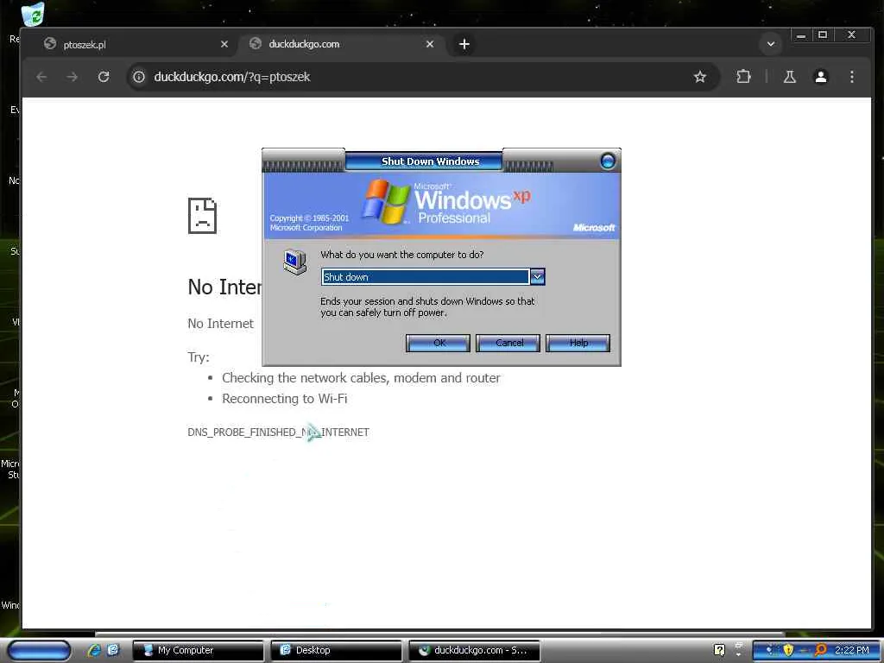
Task: Click the 2:22 PM system clock
Action: pos(852,650)
